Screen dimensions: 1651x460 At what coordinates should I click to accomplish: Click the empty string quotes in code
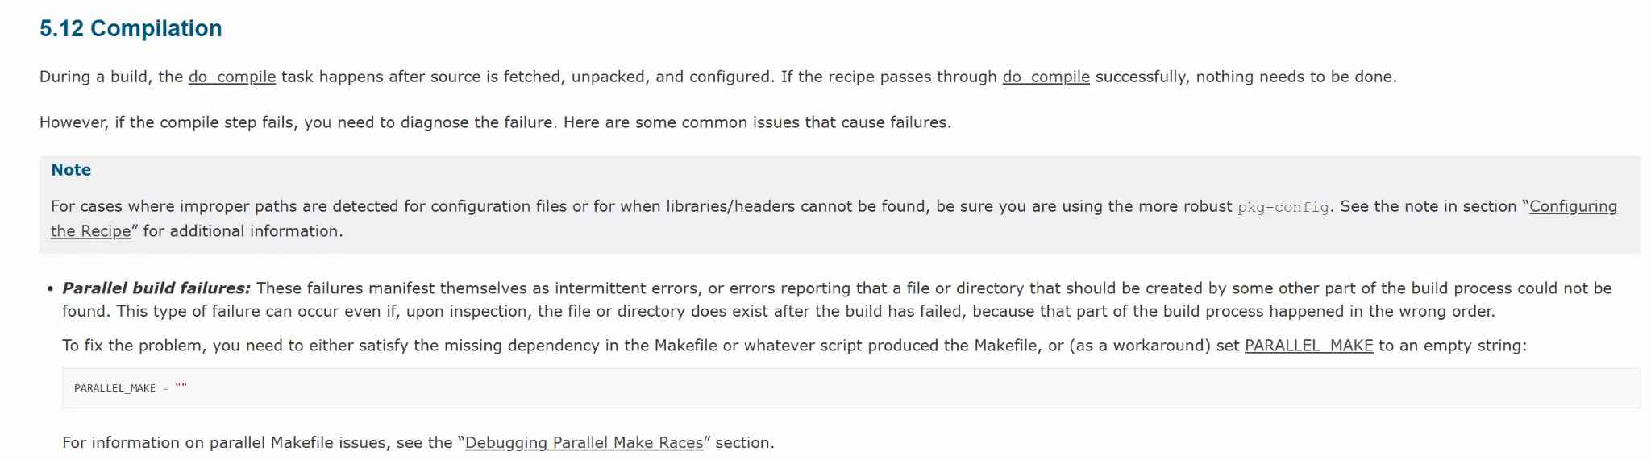181,387
